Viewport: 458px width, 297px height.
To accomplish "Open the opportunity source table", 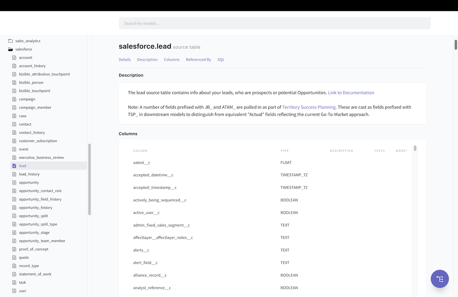I will pyautogui.click(x=29, y=183).
